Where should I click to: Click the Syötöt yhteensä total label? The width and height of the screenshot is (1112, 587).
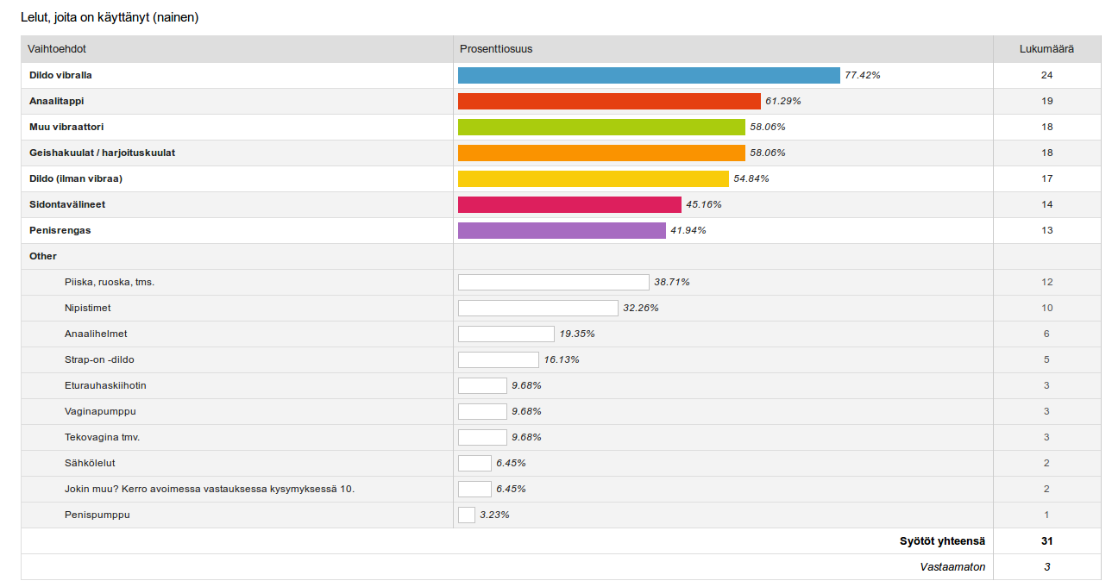942,541
